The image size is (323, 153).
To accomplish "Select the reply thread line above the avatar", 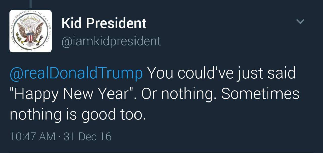I will tap(31, 4).
